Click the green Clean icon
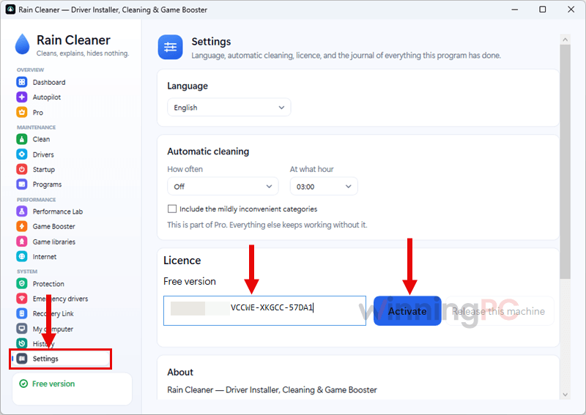586x415 pixels. coord(22,139)
